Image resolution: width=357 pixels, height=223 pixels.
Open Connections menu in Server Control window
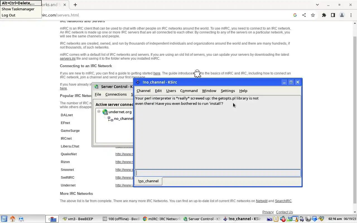[116, 94]
